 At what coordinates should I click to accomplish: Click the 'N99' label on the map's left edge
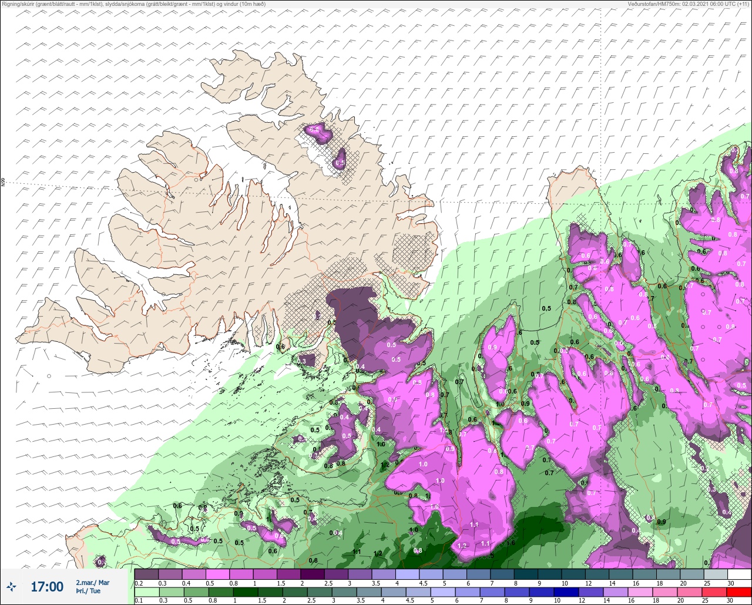(x=3, y=183)
